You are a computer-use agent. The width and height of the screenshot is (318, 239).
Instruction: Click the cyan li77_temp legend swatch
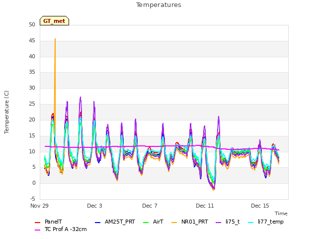coord(250,223)
